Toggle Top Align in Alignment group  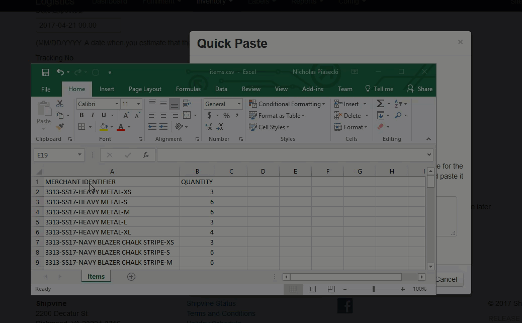(152, 104)
